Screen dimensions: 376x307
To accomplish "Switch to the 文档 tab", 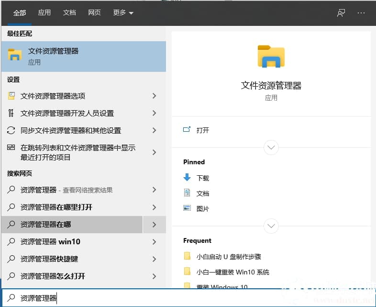I will (x=69, y=12).
